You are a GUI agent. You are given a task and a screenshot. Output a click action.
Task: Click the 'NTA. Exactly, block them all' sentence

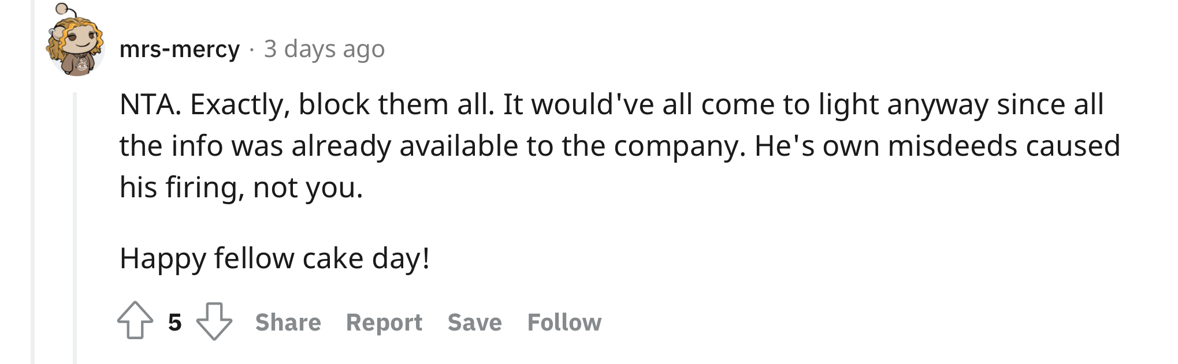click(x=307, y=104)
